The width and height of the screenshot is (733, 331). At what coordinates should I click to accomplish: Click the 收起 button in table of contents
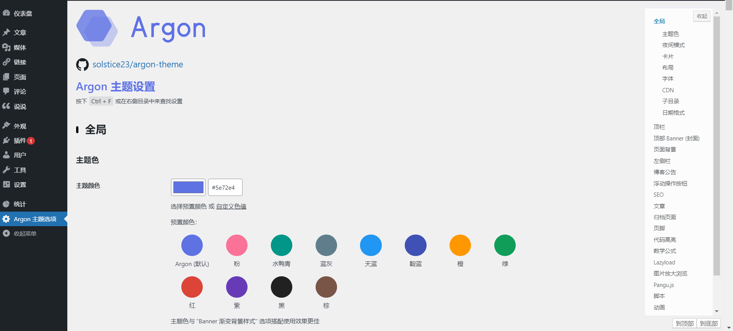[x=702, y=16]
